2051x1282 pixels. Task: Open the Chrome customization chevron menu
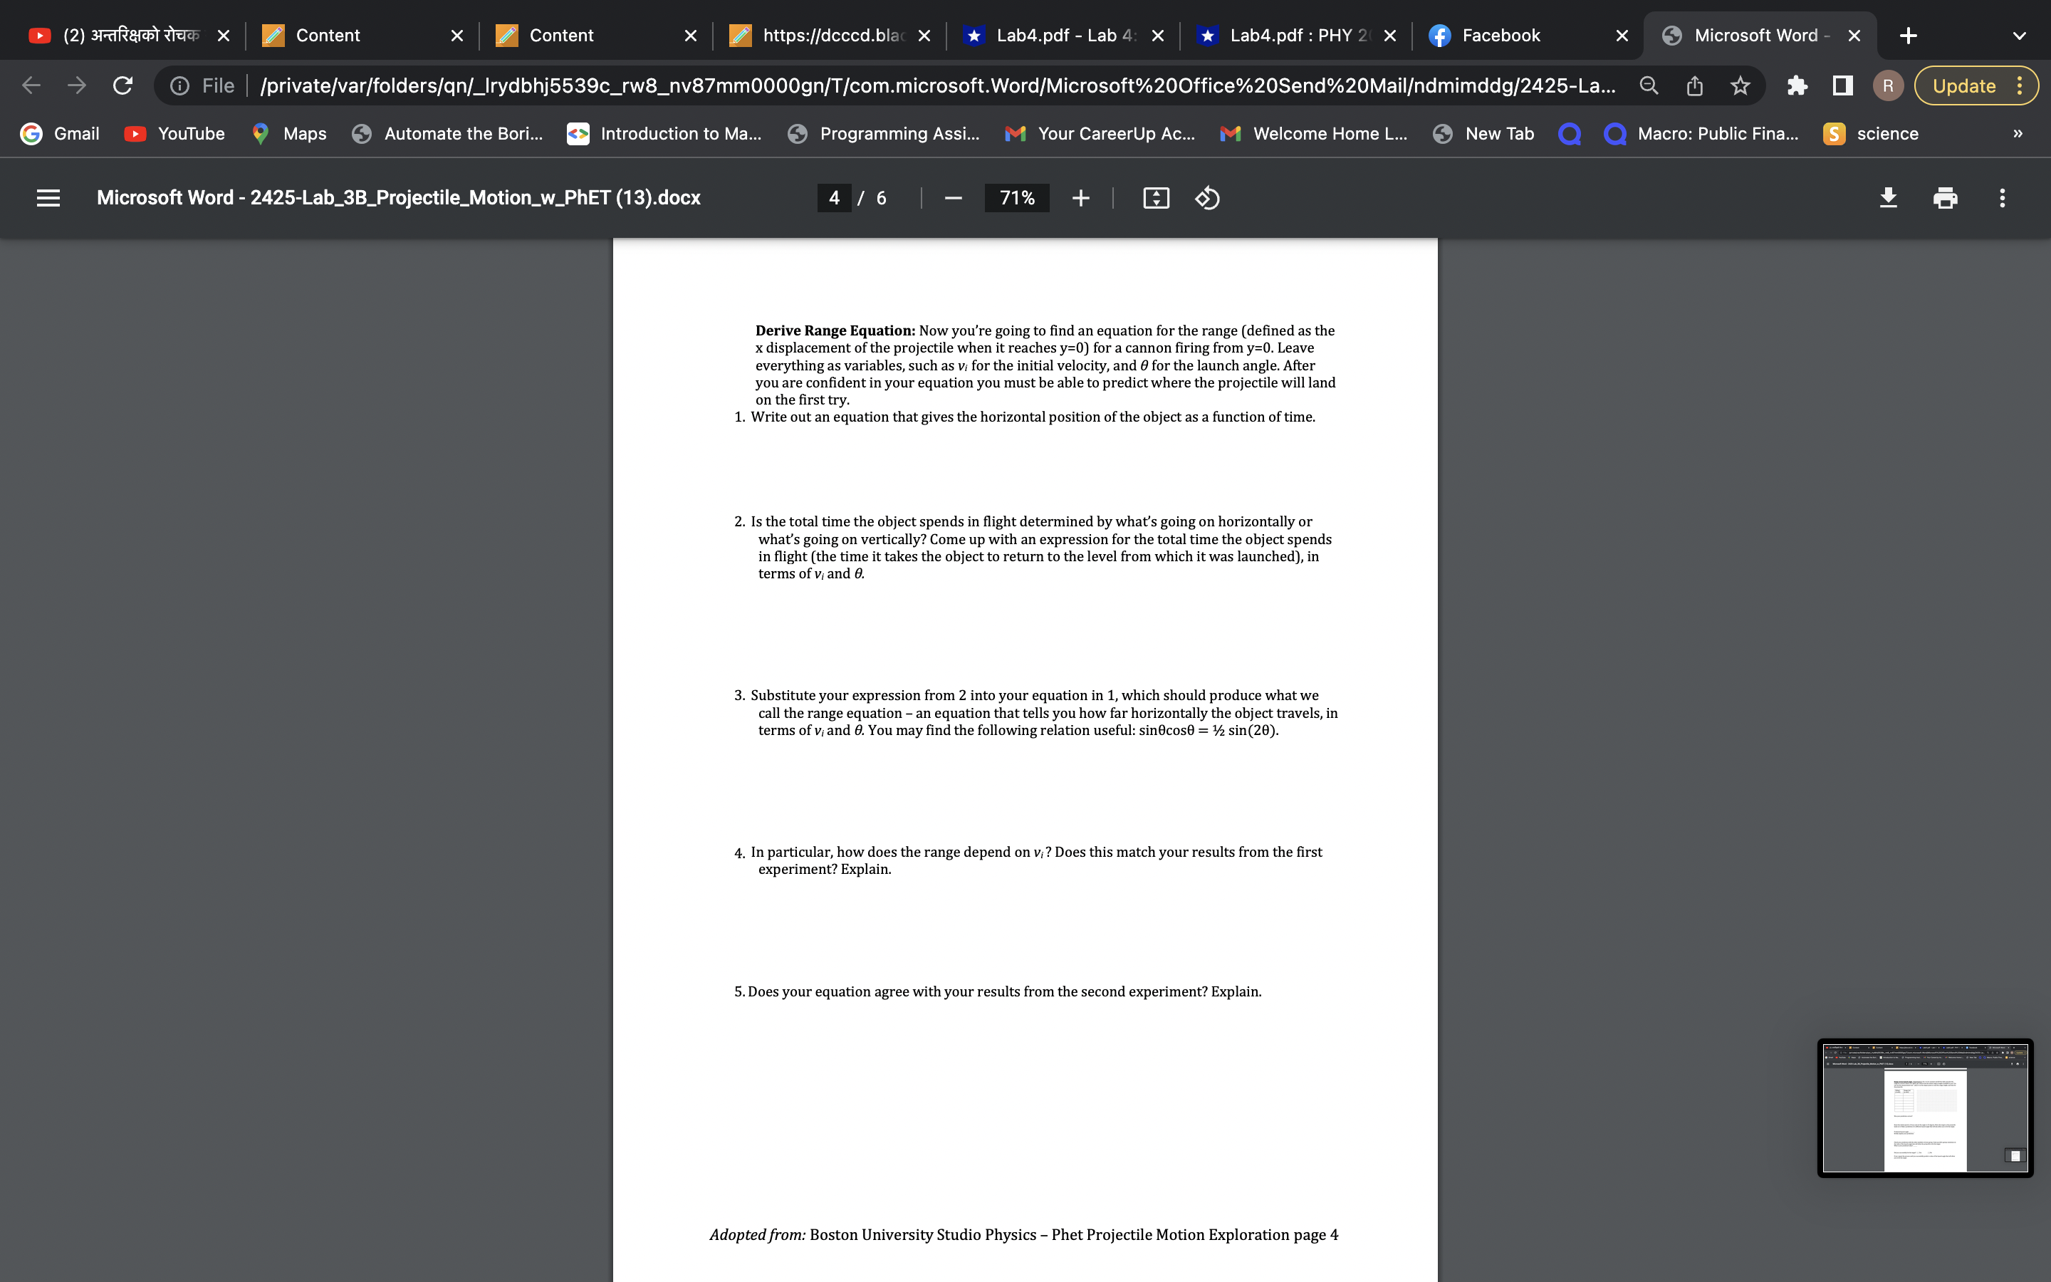point(2020,35)
